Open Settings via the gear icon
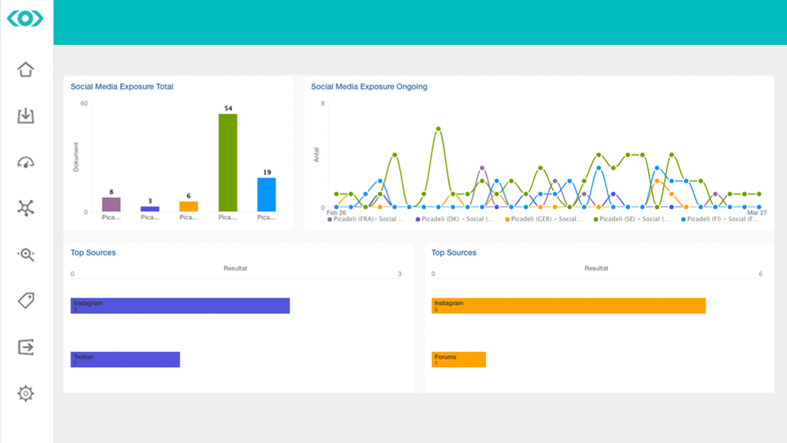787x443 pixels. 25,393
